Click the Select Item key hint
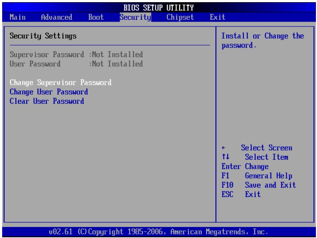The height and width of the screenshot is (238, 317). 267,157
